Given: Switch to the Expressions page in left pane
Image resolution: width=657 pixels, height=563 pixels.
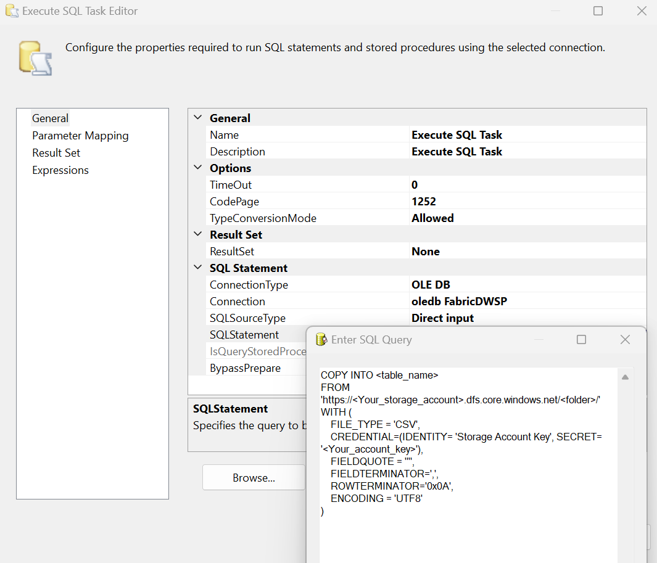Looking at the screenshot, I should [60, 170].
